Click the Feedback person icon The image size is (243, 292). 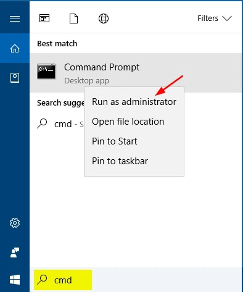[x=15, y=252]
